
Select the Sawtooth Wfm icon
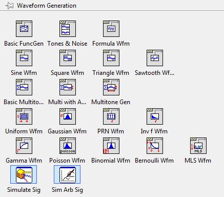155,58
